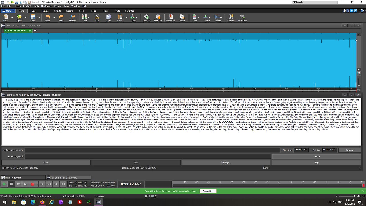
Task: Click the Load CD icon
Action: (x=146, y=18)
